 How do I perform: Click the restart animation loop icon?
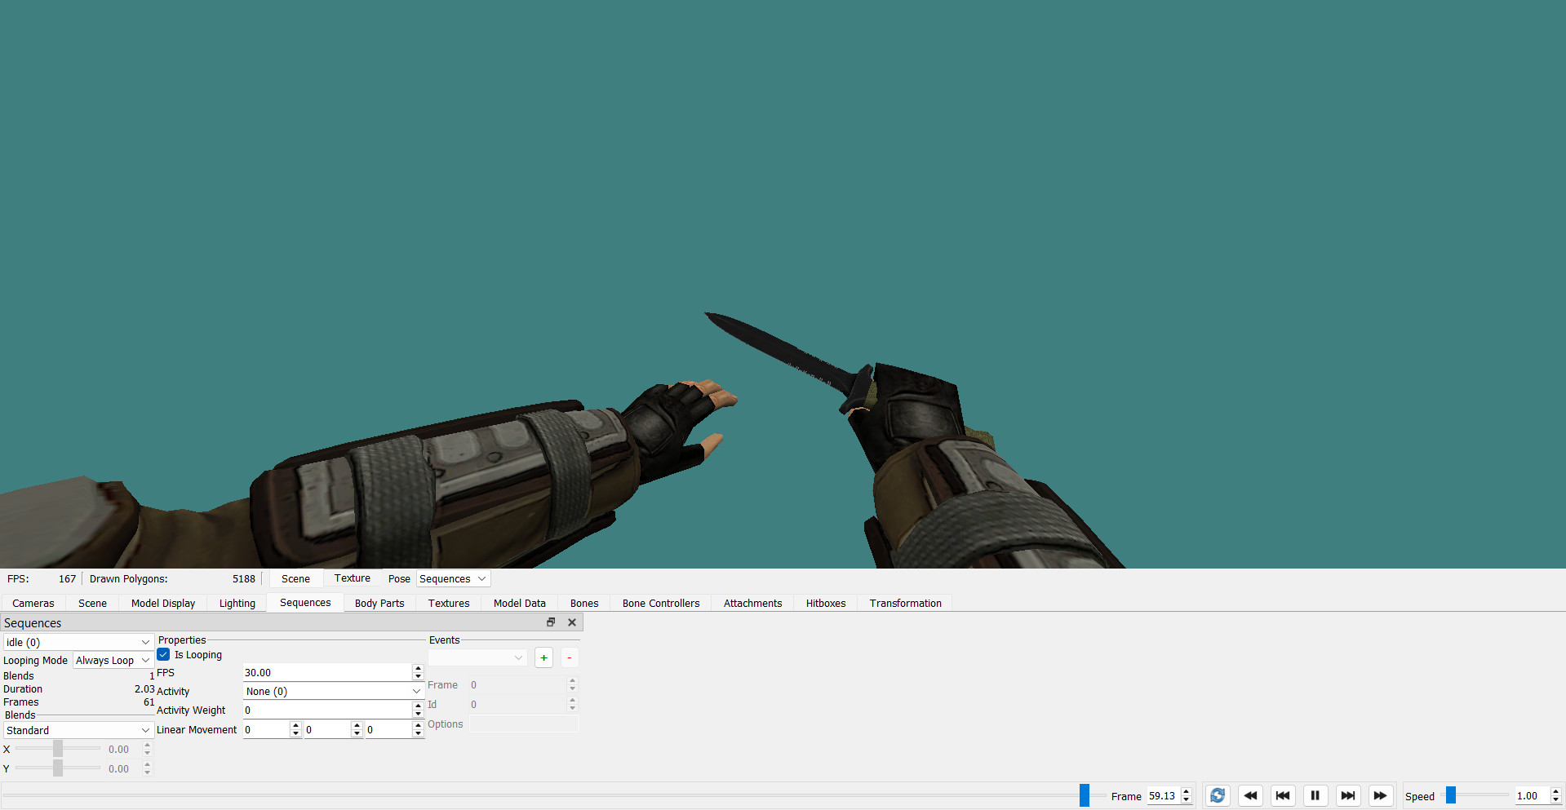(1217, 795)
